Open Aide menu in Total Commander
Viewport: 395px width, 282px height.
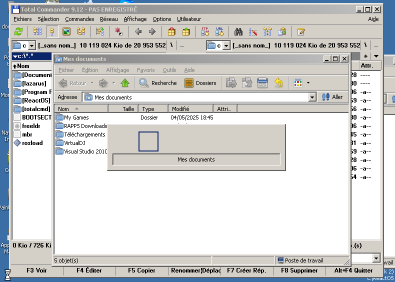click(x=373, y=19)
